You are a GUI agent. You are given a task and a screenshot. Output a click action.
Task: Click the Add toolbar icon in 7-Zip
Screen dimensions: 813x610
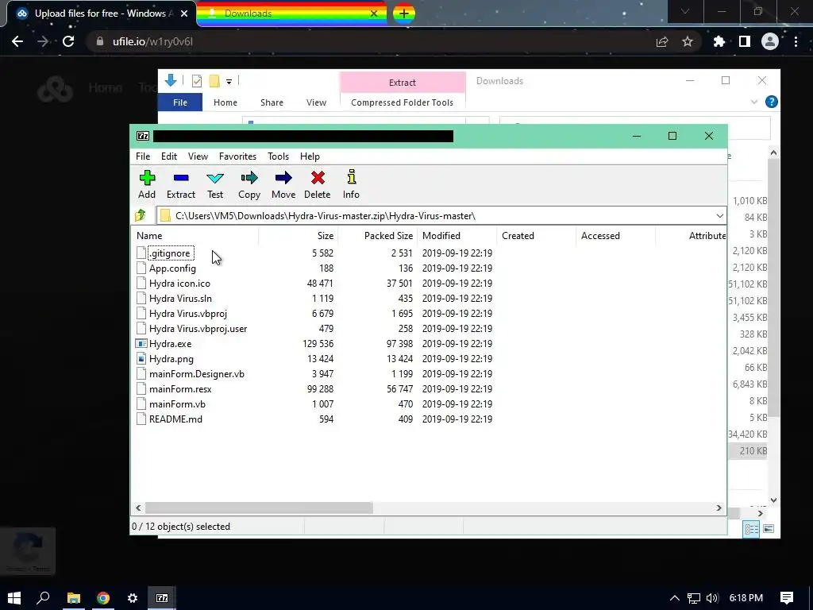pyautogui.click(x=147, y=179)
